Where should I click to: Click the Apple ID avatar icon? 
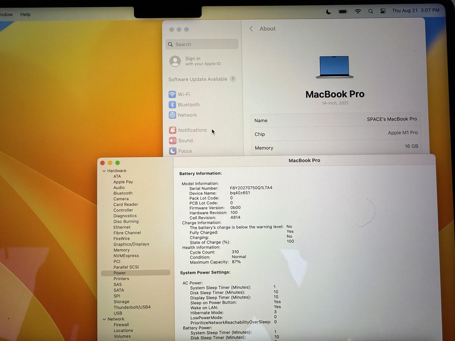point(175,61)
